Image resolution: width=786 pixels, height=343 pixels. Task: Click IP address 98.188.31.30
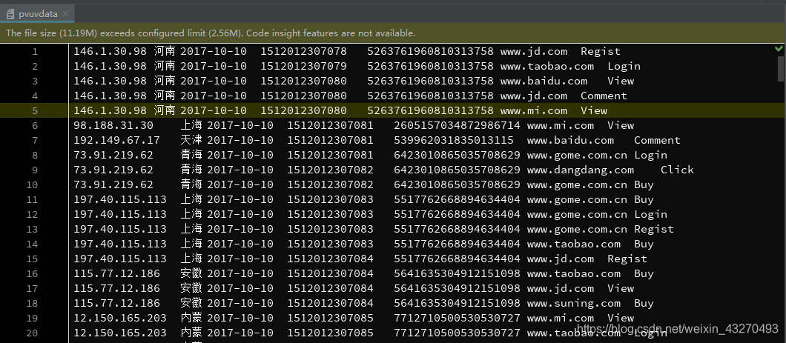tap(113, 126)
